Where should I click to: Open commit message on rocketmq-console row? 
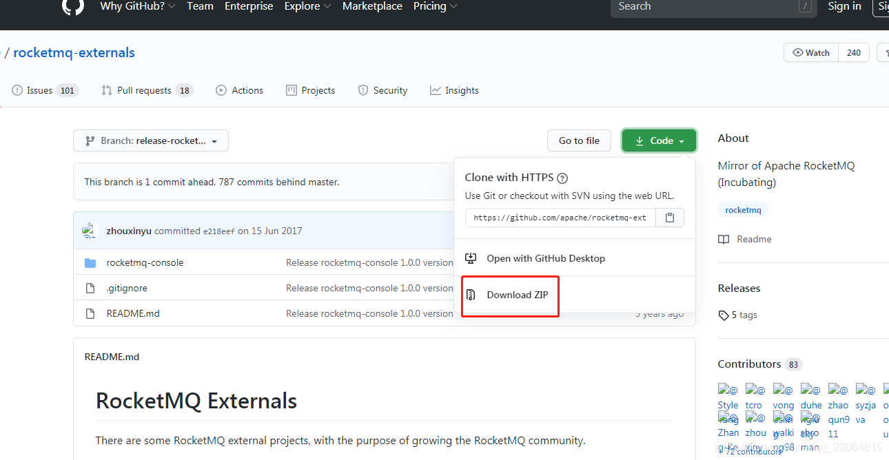pyautogui.click(x=369, y=262)
